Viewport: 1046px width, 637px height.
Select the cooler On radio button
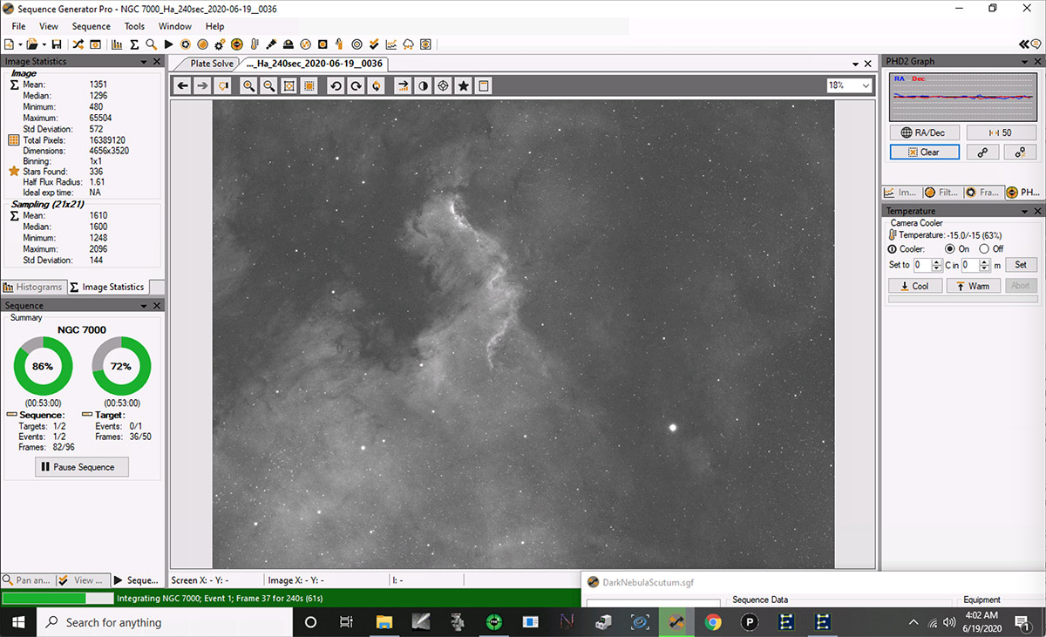tap(949, 249)
